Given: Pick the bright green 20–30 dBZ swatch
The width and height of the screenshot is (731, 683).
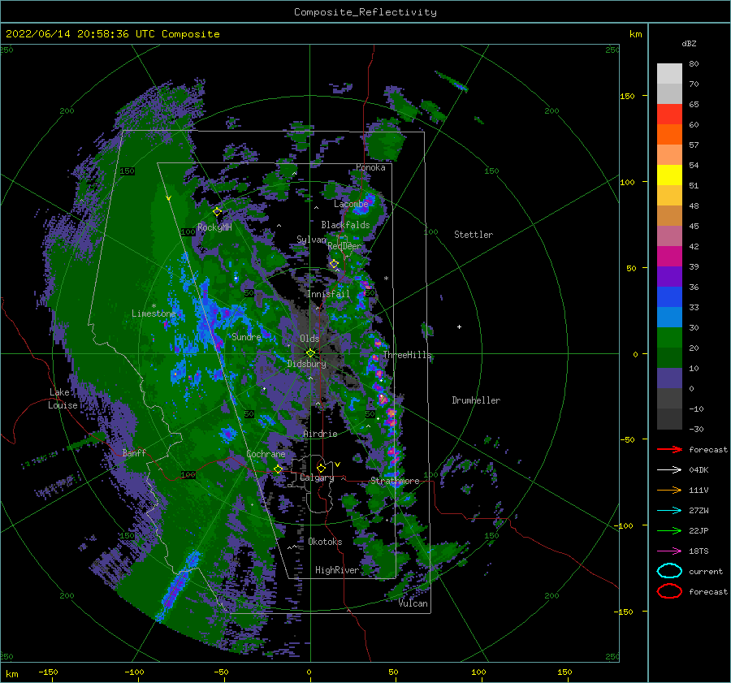Looking at the screenshot, I should pyautogui.click(x=669, y=338).
